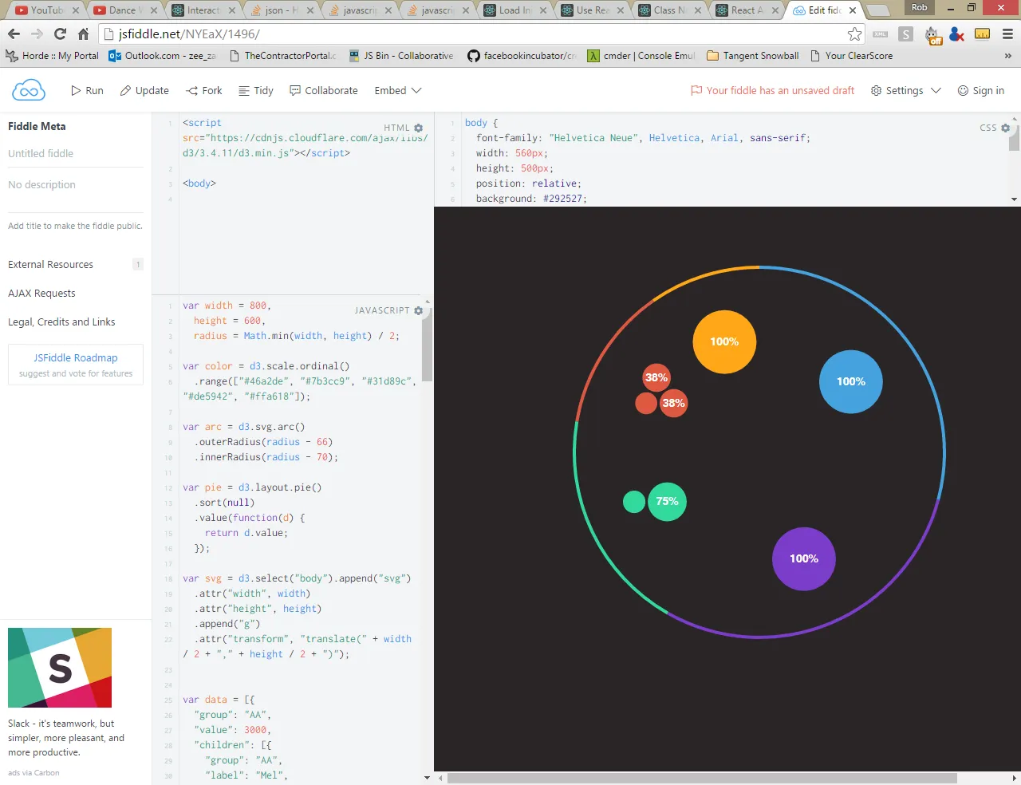Image resolution: width=1021 pixels, height=785 pixels.
Task: Expand External Resources section
Action: click(76, 264)
